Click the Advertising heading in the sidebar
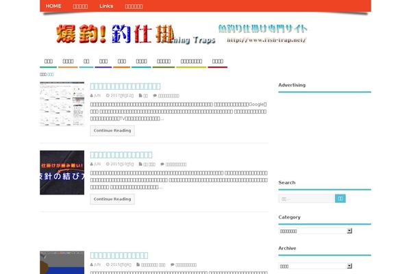The width and height of the screenshot is (411, 274). pyautogui.click(x=292, y=85)
